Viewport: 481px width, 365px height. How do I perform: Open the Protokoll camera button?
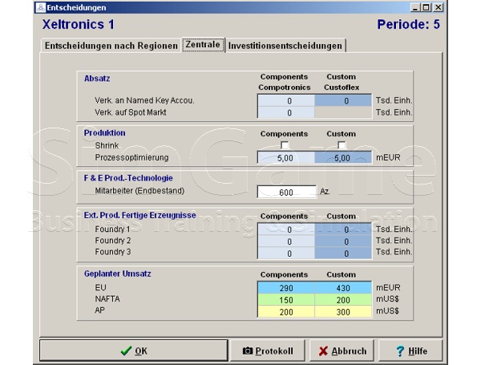point(268,351)
